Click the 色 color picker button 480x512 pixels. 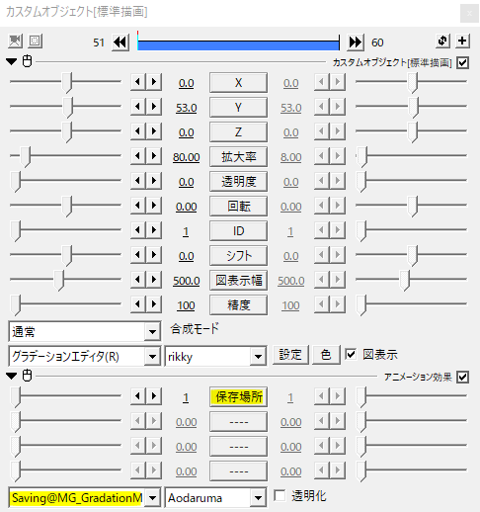pos(326,355)
